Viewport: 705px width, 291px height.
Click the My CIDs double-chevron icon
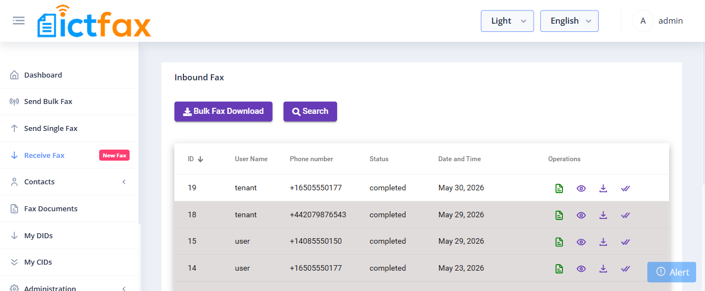tap(14, 262)
